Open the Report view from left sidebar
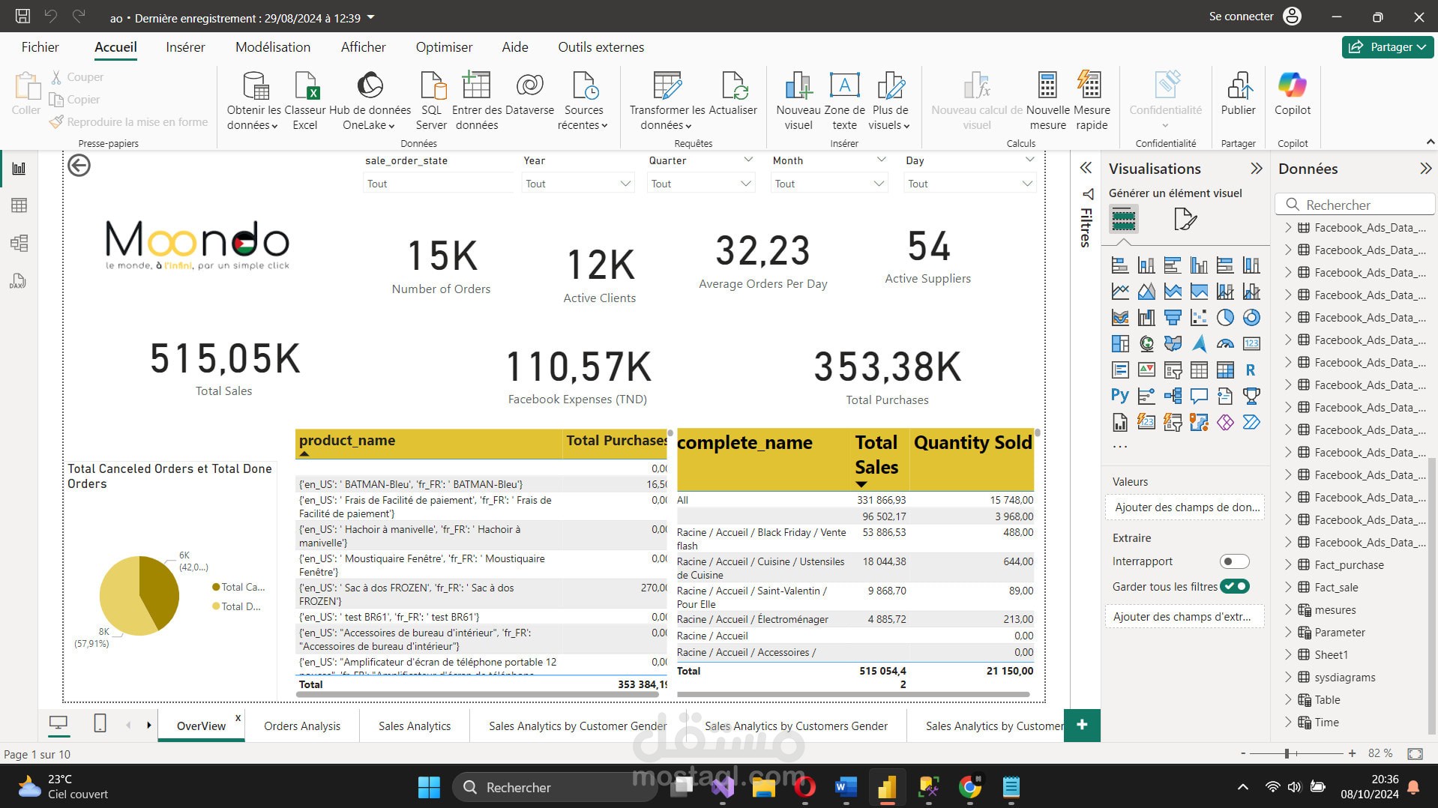 click(19, 168)
